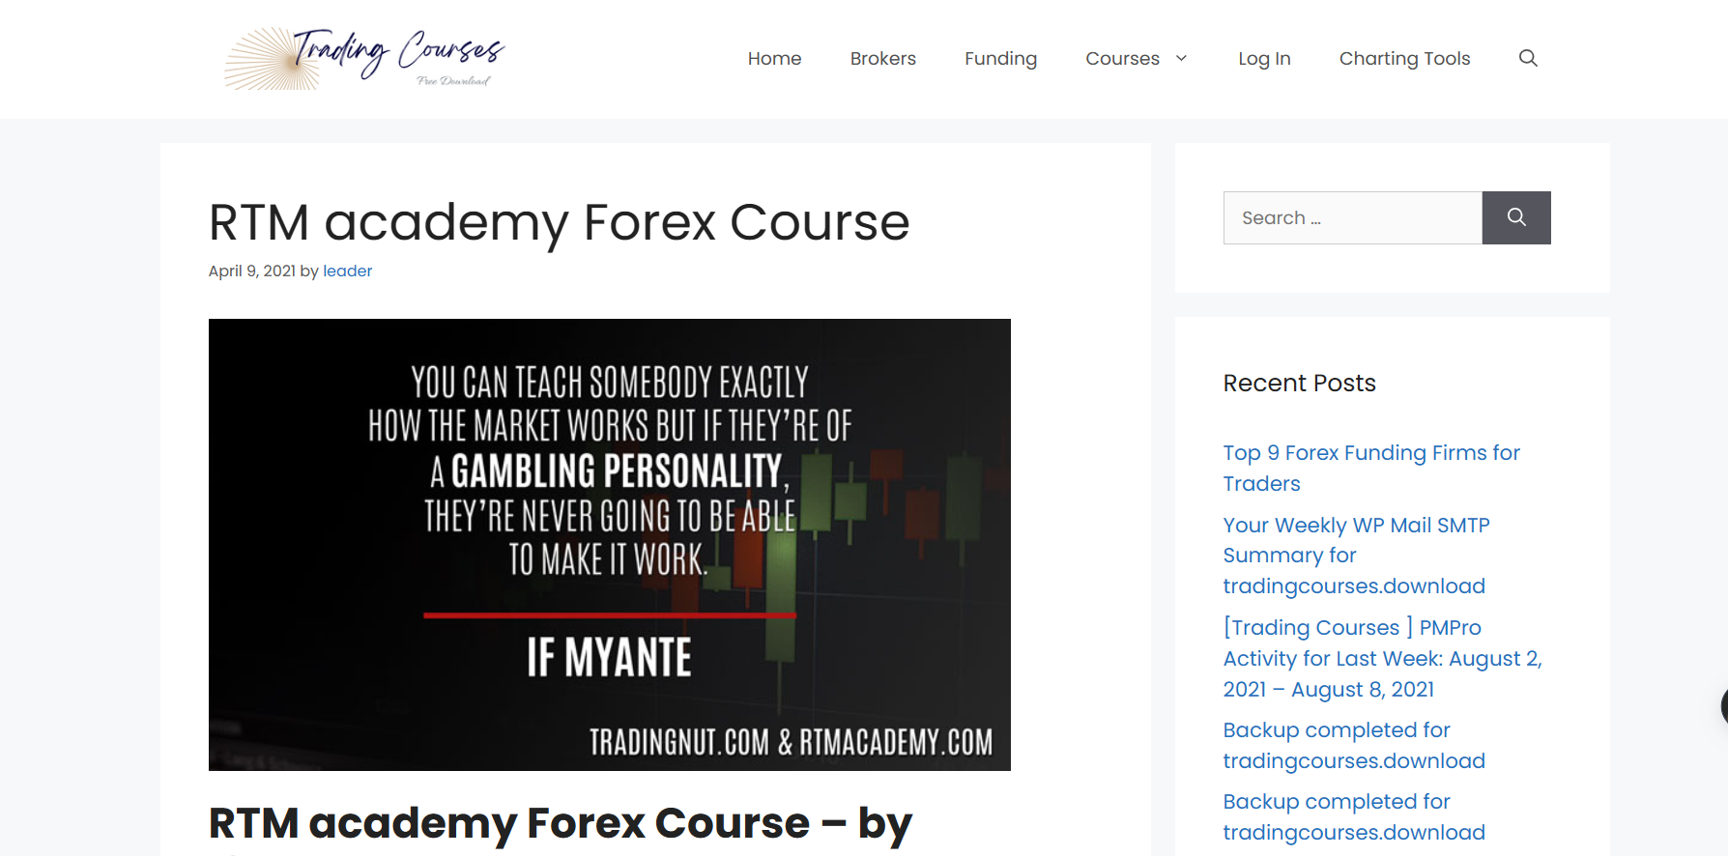Viewport: 1728px width, 856px height.
Task: Open 'PMPro Activity for Last Week' post
Action: click(x=1382, y=658)
